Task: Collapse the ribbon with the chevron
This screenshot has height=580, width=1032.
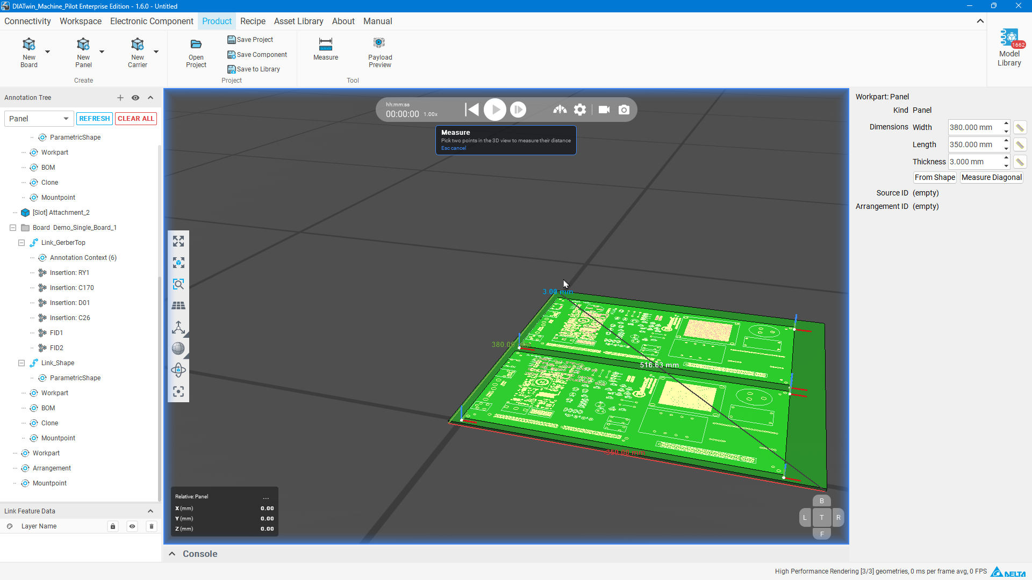Action: pyautogui.click(x=980, y=21)
